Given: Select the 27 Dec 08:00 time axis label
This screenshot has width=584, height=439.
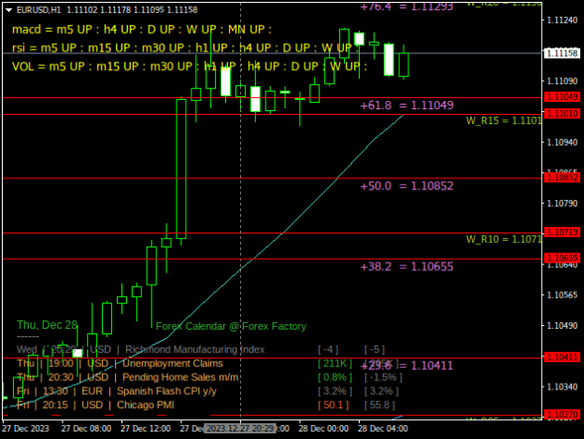Looking at the screenshot, I should 86,429.
